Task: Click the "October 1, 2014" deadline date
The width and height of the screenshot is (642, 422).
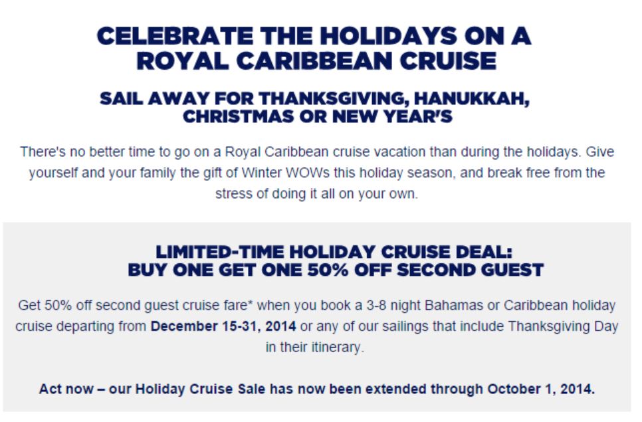Action: point(540,389)
